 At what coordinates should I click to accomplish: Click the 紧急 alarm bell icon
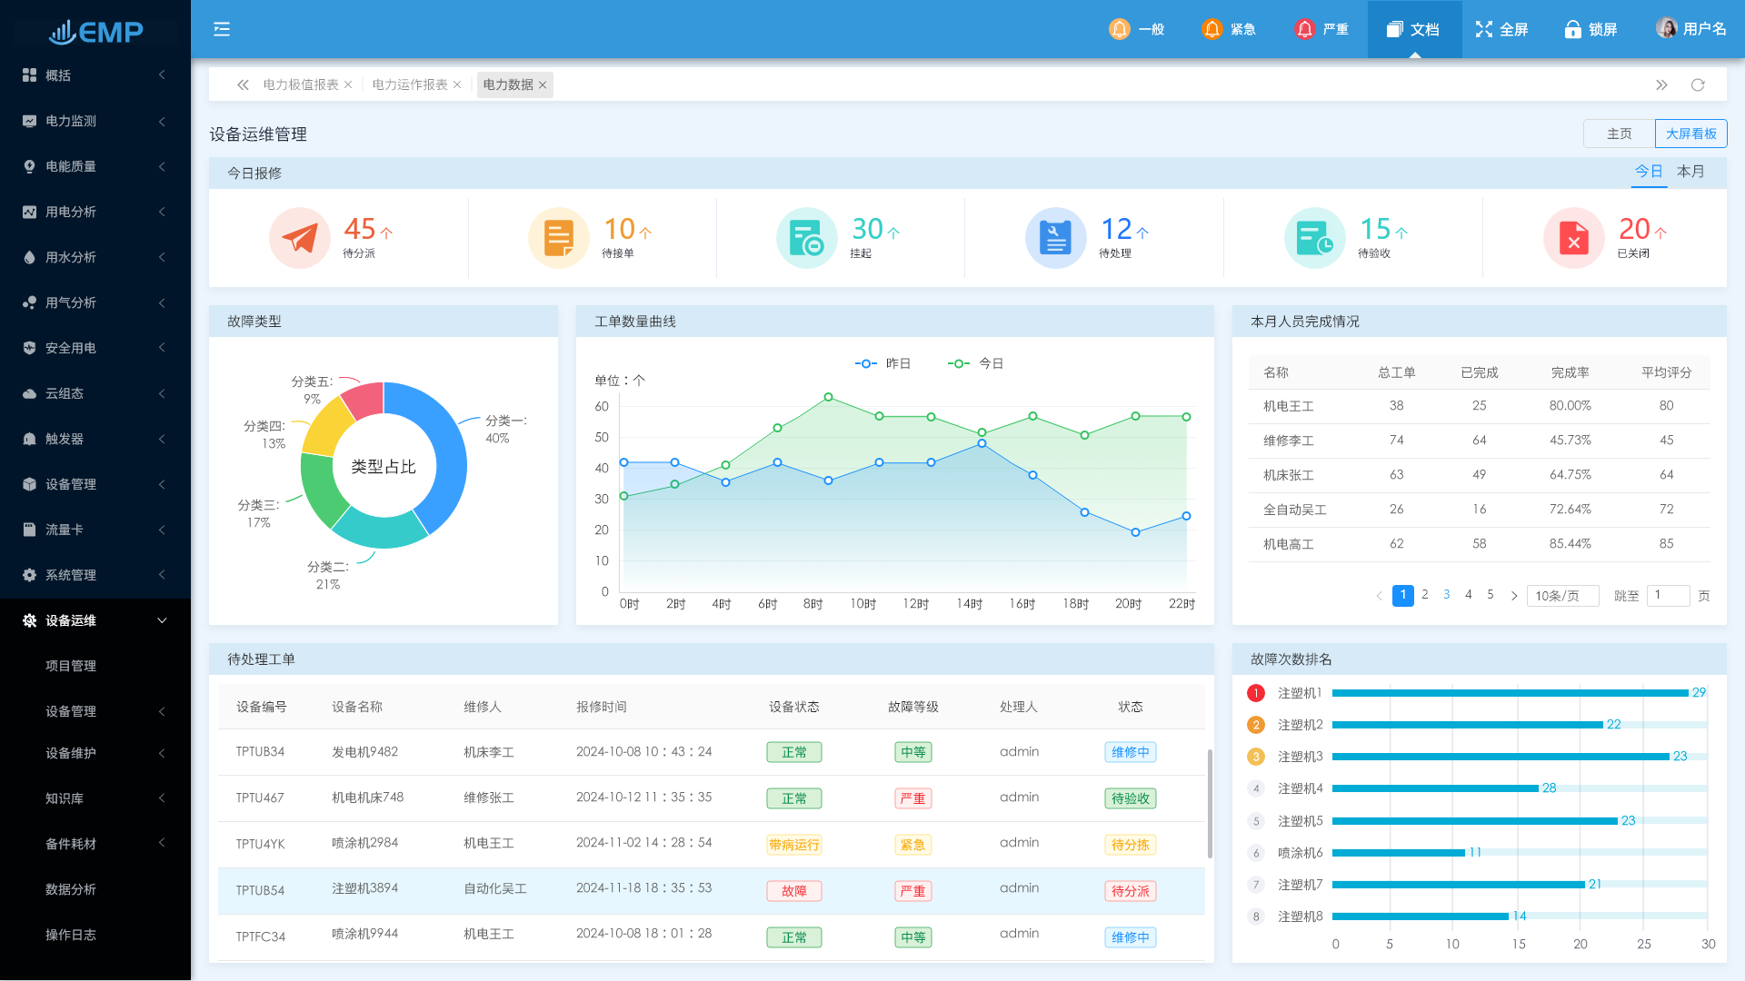click(1212, 29)
